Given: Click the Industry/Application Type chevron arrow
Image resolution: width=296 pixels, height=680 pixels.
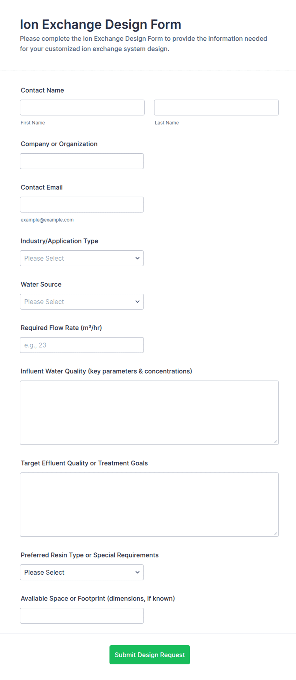Looking at the screenshot, I should pyautogui.click(x=137, y=258).
